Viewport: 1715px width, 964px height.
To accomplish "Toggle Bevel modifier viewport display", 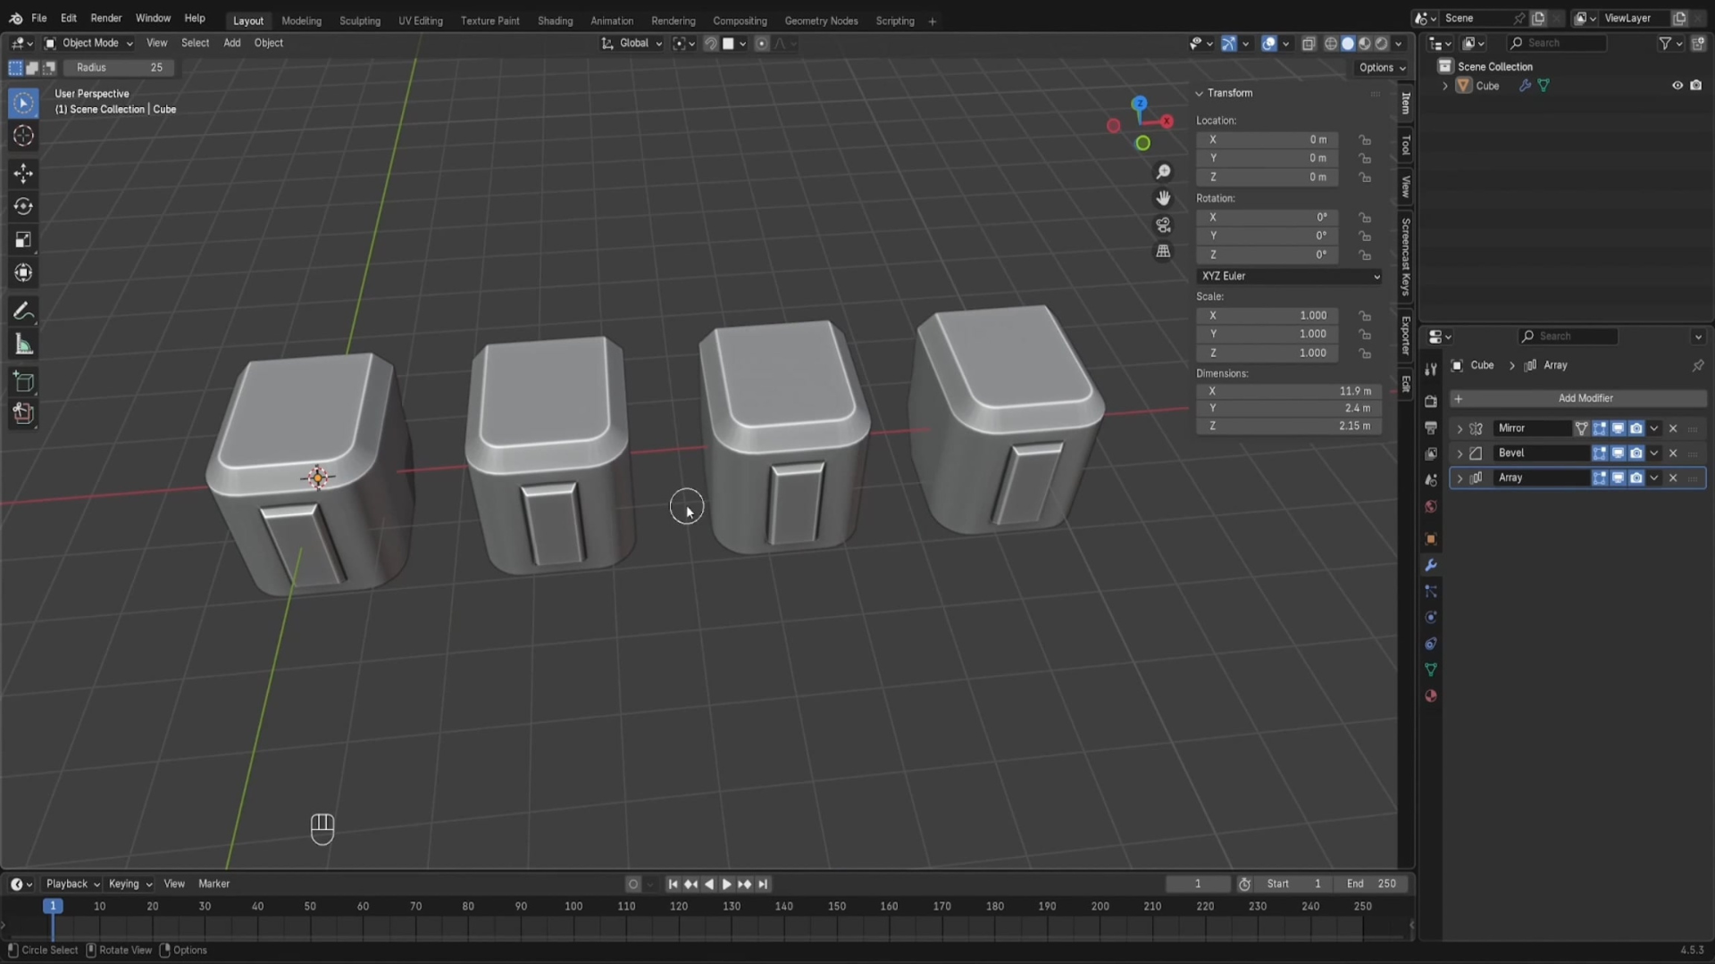I will click(1618, 453).
